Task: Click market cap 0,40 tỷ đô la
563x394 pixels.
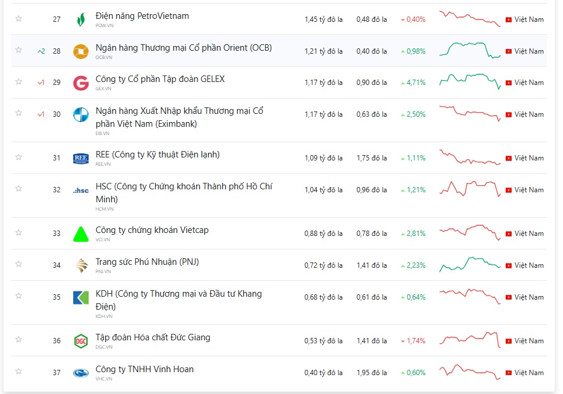Action: click(324, 373)
